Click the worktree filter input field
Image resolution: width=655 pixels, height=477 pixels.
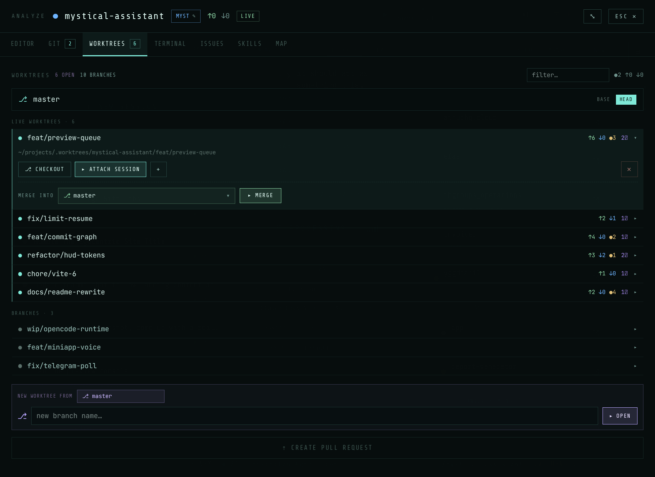[x=568, y=75]
